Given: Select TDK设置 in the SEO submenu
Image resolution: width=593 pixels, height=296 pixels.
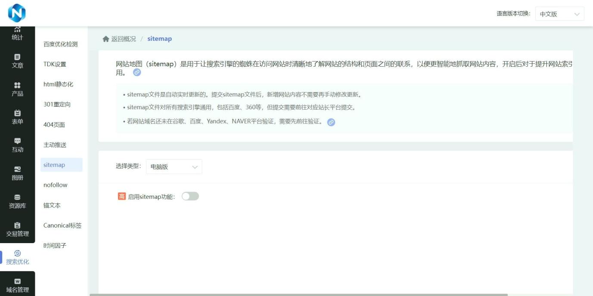Looking at the screenshot, I should coord(55,64).
